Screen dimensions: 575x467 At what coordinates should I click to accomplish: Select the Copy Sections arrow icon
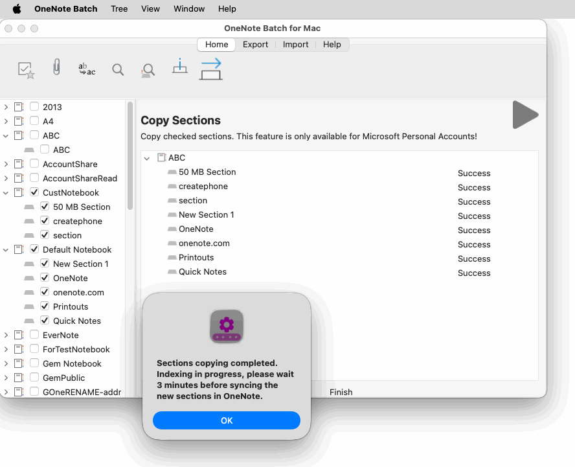pos(211,69)
